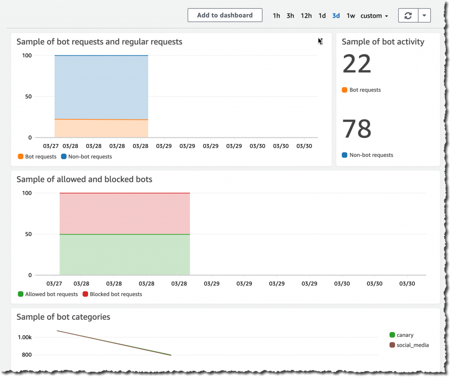Click the blue Non-bot requests legend marker
The image size is (451, 377).
[64, 156]
